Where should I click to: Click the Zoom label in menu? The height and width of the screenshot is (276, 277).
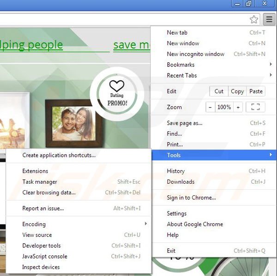pyautogui.click(x=174, y=107)
